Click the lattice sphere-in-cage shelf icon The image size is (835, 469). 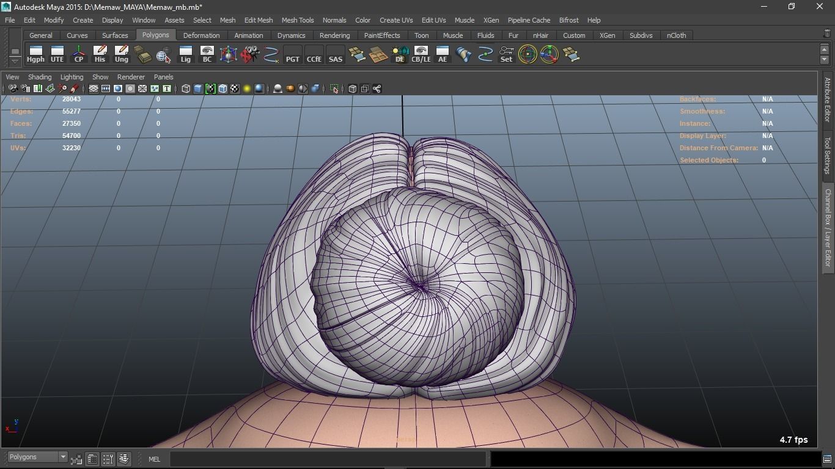228,54
